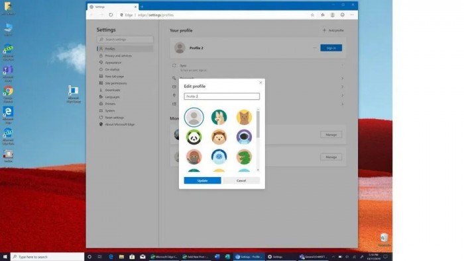Click the browser Refresh icon
The image size is (464, 261).
pyautogui.click(x=111, y=15)
